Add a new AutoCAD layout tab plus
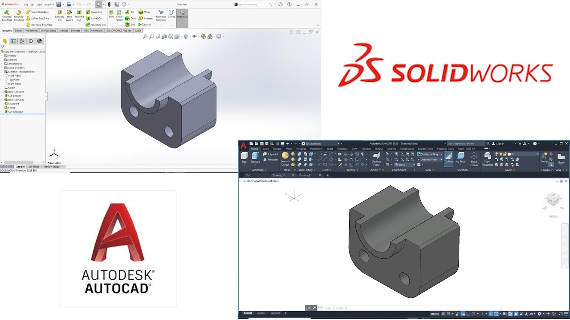Viewport: 570px width, 320px height. click(x=285, y=313)
